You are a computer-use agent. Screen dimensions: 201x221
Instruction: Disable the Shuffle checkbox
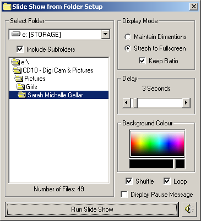129,181
